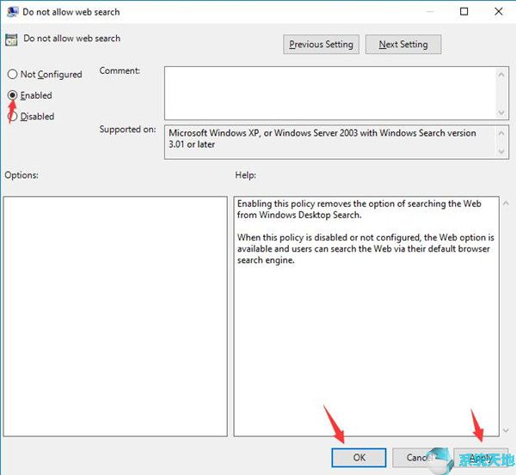Click the title bar window icon

click(x=13, y=11)
